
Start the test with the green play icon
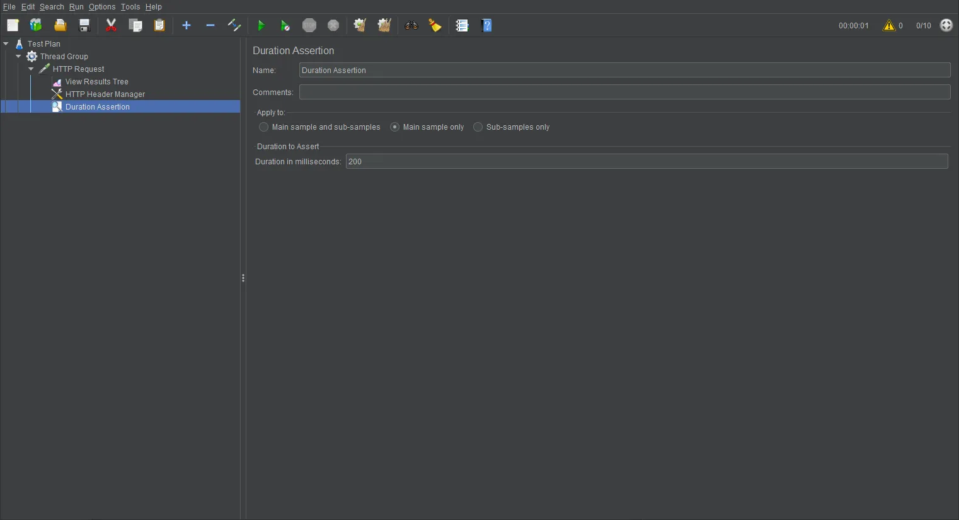coord(261,25)
